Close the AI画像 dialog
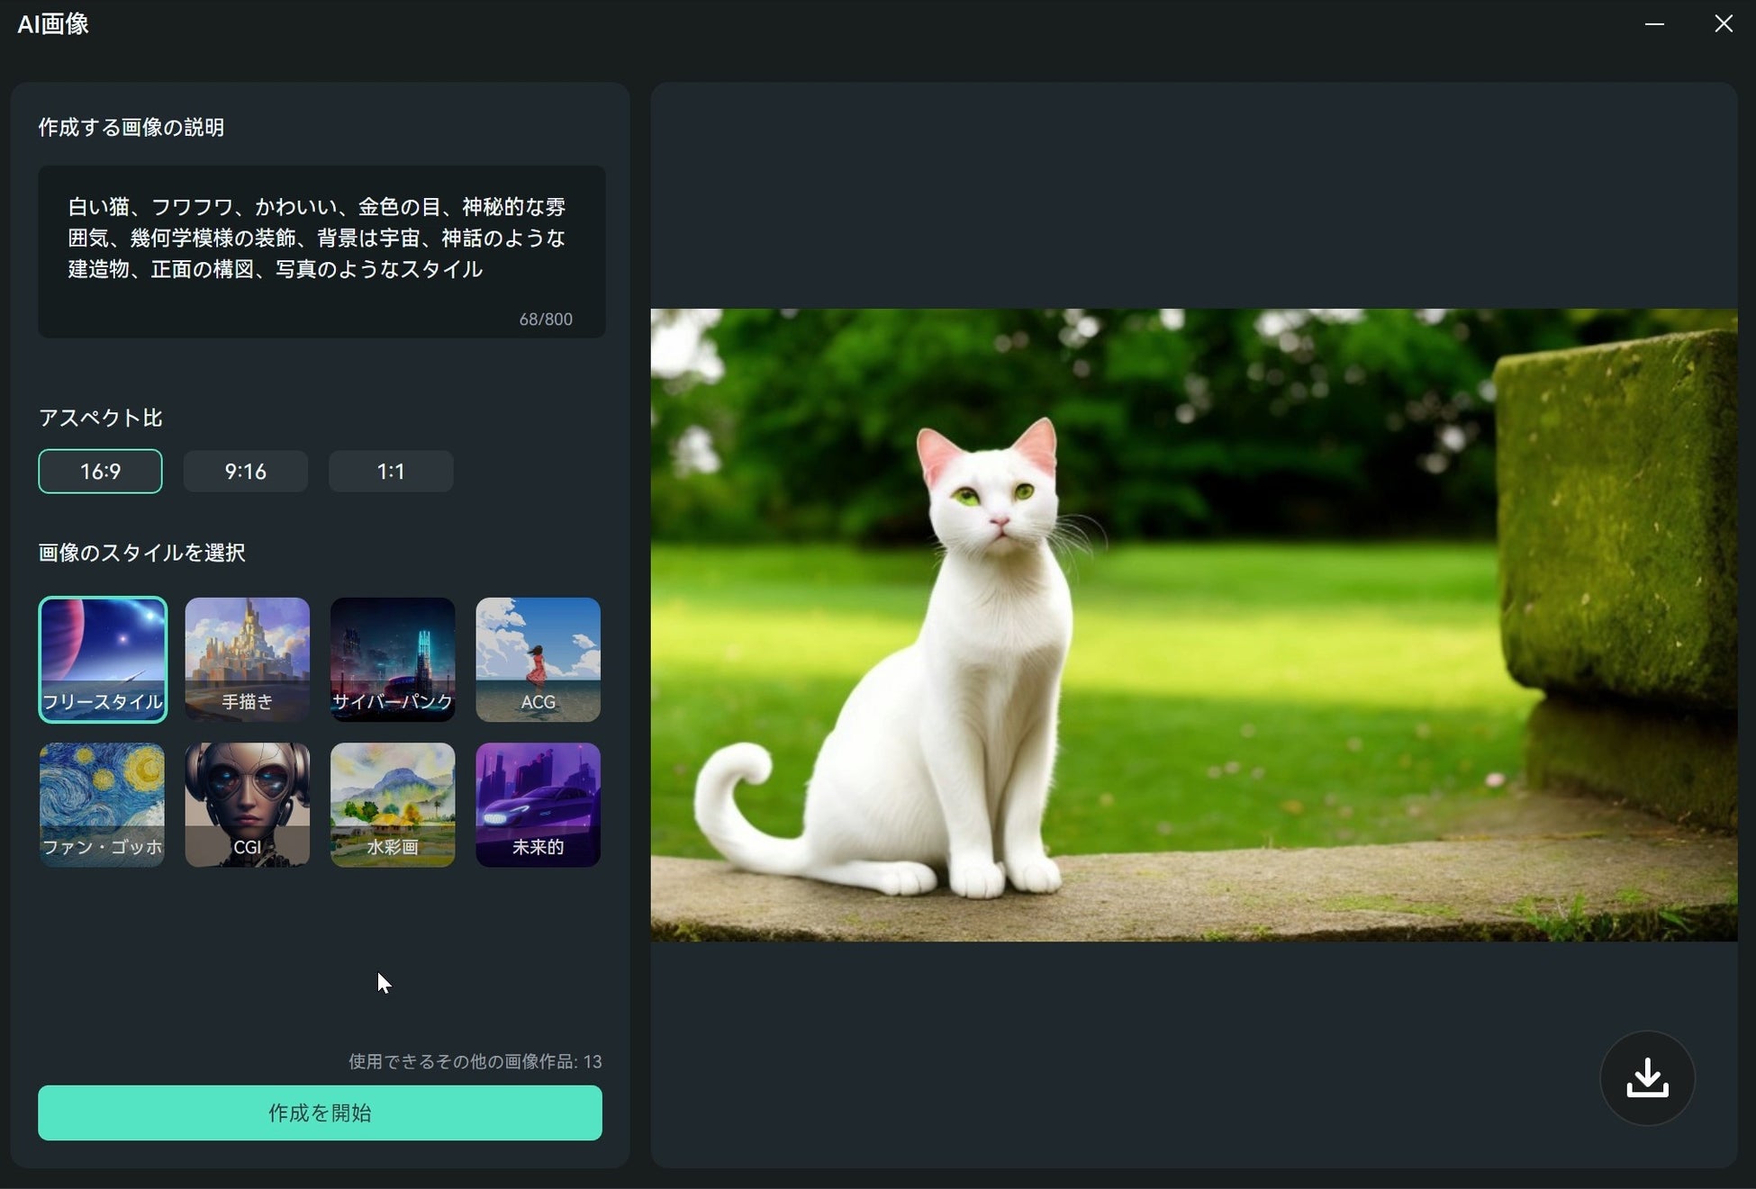The height and width of the screenshot is (1189, 1756). 1723,24
